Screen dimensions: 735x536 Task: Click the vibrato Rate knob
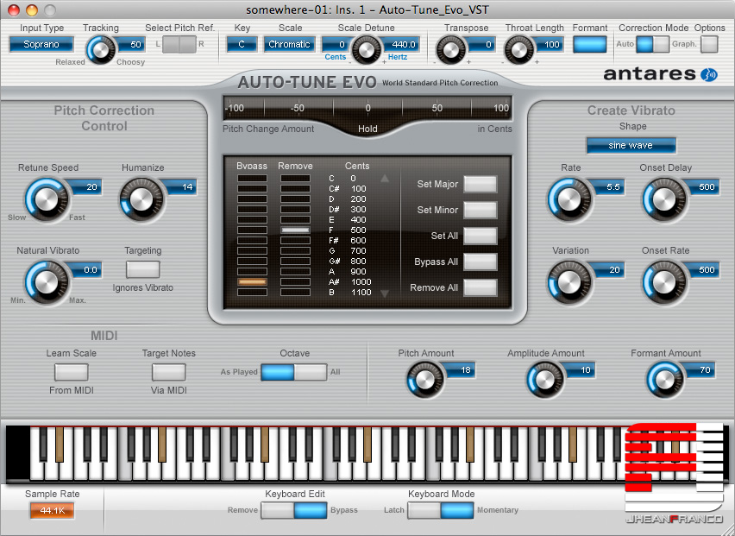(x=569, y=199)
